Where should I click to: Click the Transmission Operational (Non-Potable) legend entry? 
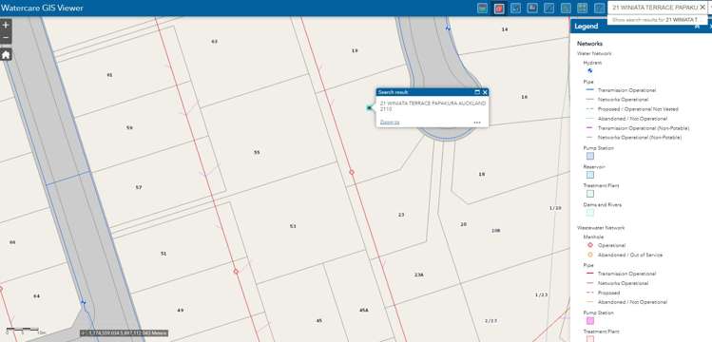pyautogui.click(x=644, y=128)
